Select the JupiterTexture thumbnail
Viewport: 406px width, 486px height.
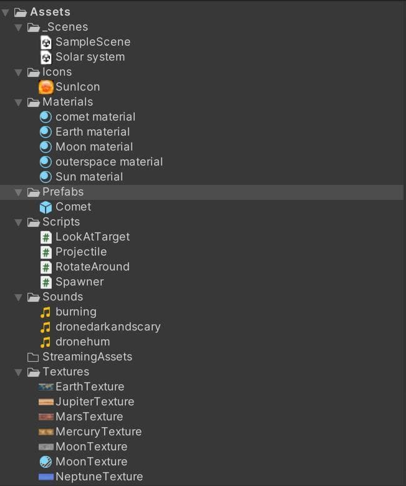[46, 402]
